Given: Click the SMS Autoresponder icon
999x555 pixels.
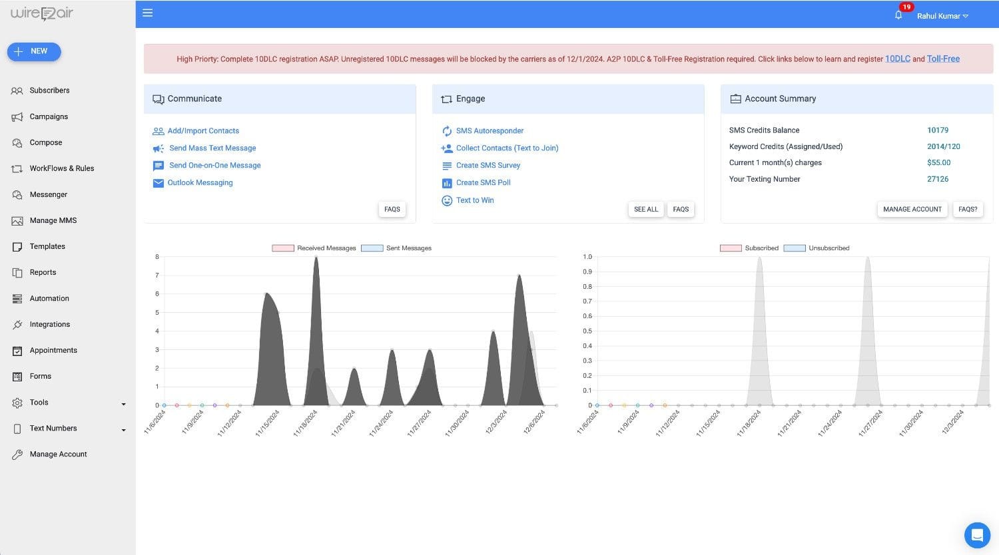Looking at the screenshot, I should point(447,131).
